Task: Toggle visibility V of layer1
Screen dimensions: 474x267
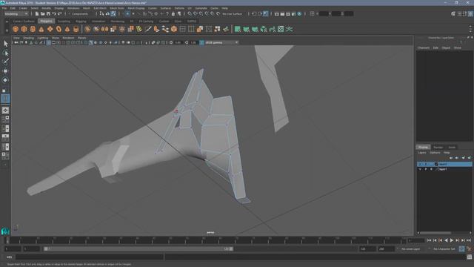Action: pyautogui.click(x=420, y=169)
